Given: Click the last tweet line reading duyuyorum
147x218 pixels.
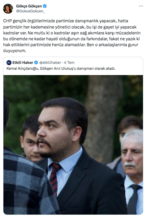Looking at the screenshot, I should coord(15,51).
